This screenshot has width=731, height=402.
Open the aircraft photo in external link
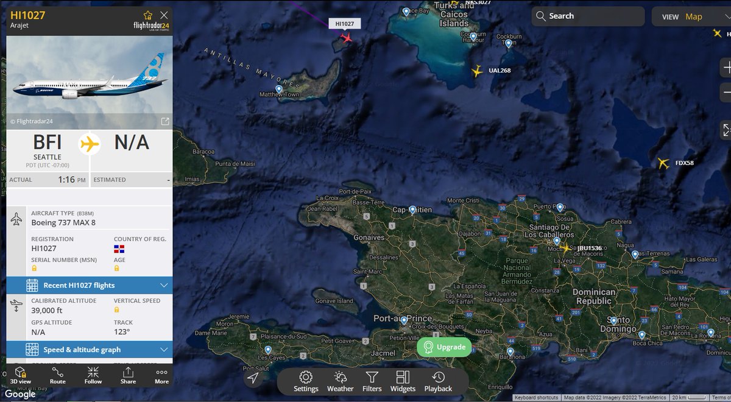(x=164, y=121)
